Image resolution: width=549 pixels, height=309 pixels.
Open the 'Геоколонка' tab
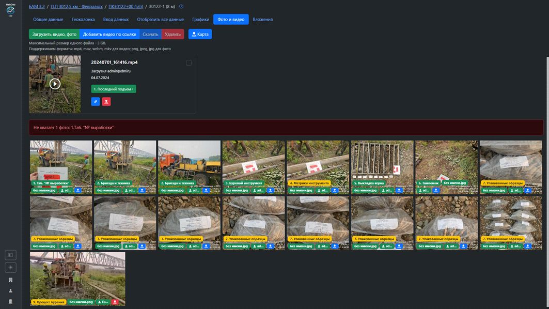click(x=83, y=20)
